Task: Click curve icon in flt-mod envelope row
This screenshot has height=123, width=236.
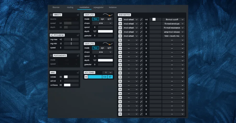Action: click(x=141, y=24)
